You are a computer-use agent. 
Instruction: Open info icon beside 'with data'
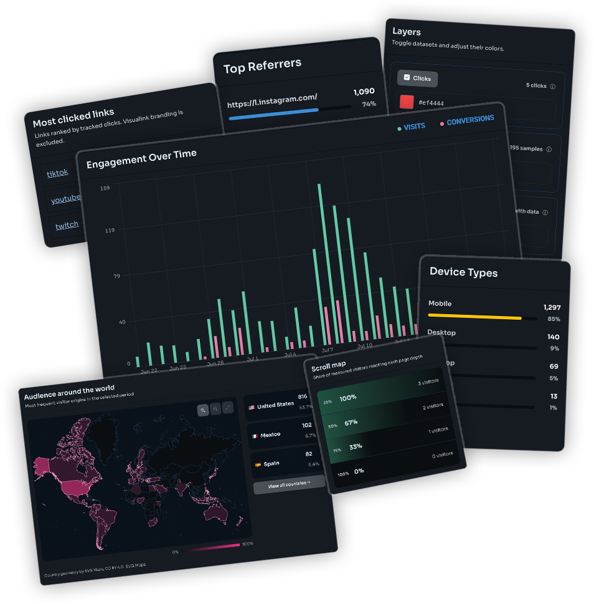point(545,213)
